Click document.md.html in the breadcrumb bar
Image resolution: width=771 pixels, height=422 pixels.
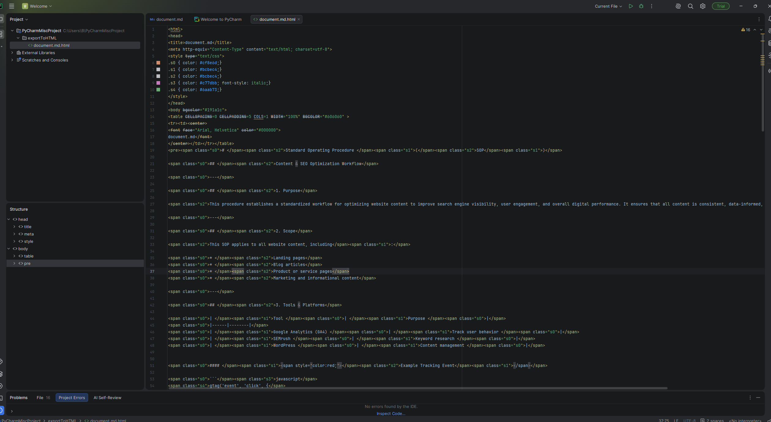(105, 420)
